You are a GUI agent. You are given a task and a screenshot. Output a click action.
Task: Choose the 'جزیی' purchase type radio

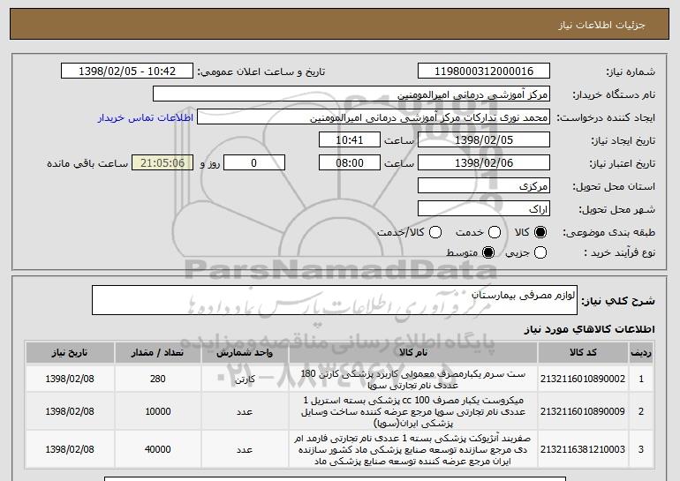tap(540, 252)
